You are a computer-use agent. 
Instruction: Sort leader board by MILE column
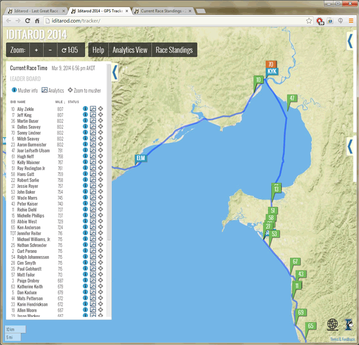click(x=60, y=102)
